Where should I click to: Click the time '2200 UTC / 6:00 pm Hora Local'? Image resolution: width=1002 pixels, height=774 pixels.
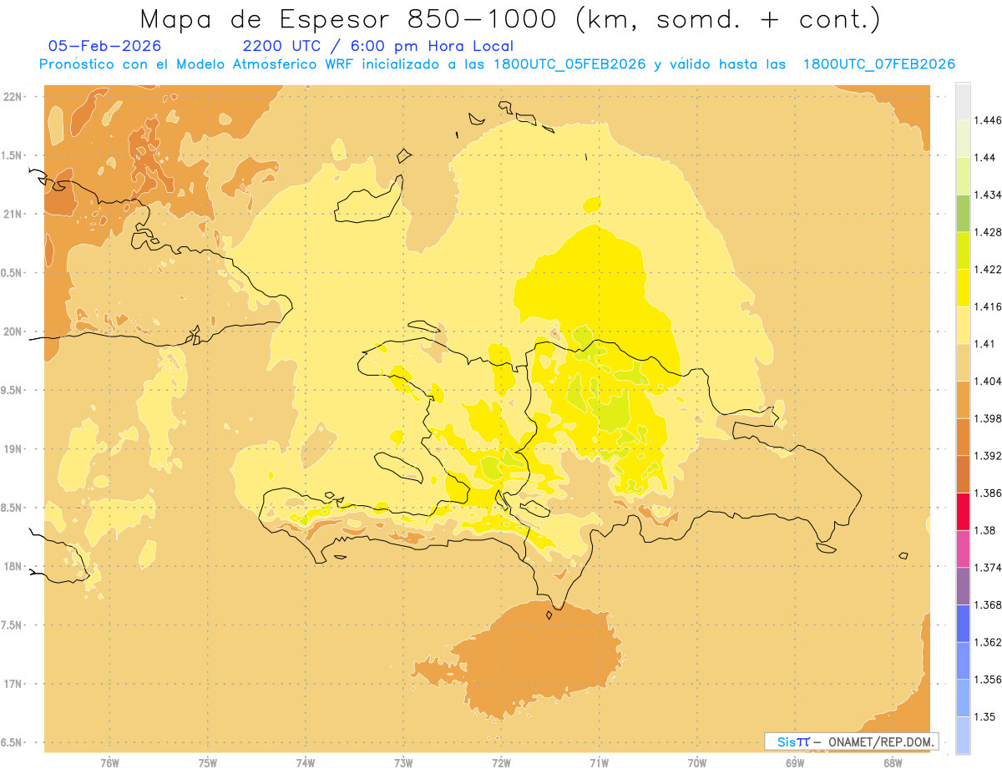pos(377,47)
